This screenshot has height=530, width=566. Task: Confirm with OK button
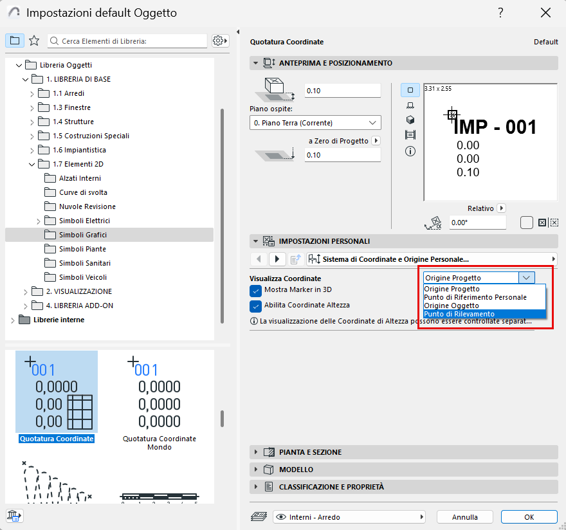(529, 517)
